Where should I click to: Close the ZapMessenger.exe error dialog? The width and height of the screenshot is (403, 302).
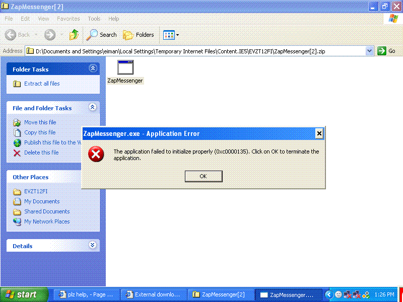pyautogui.click(x=319, y=133)
